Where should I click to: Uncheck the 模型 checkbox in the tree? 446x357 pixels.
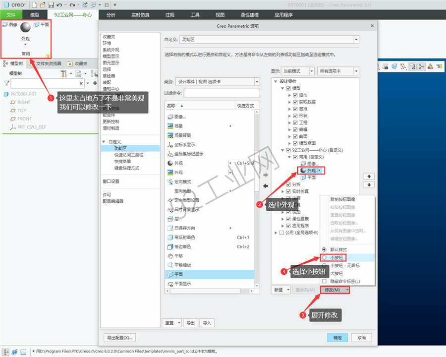coord(288,88)
